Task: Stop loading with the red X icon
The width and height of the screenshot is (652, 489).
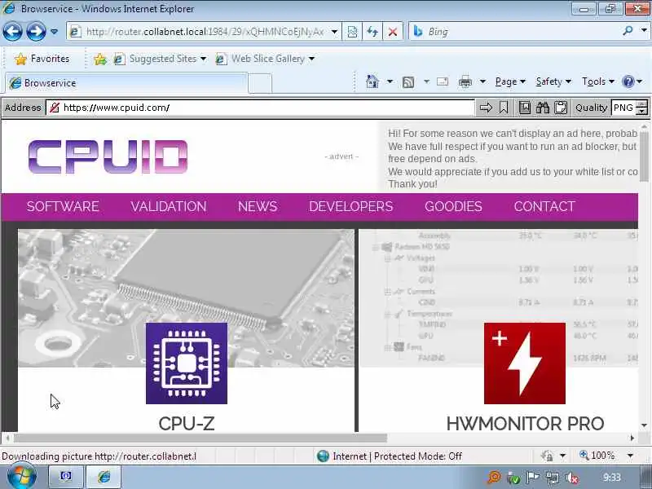Action: click(392, 32)
